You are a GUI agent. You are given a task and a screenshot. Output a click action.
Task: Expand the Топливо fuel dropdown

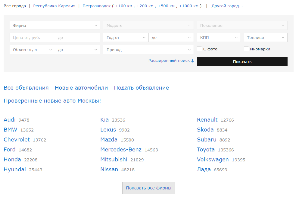pyautogui.click(x=265, y=37)
